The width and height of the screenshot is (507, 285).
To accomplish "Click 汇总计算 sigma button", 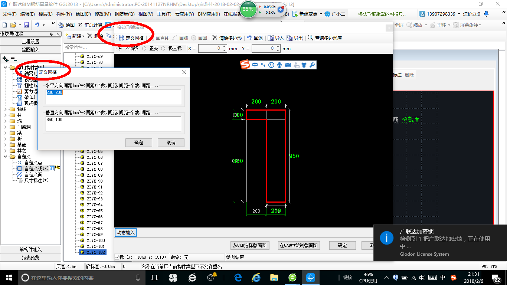I will pyautogui.click(x=90, y=25).
